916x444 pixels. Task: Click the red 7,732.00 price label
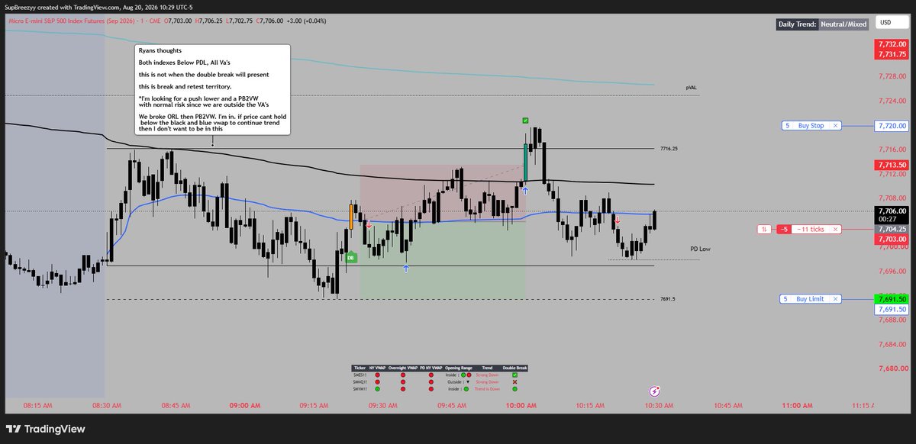coord(892,45)
